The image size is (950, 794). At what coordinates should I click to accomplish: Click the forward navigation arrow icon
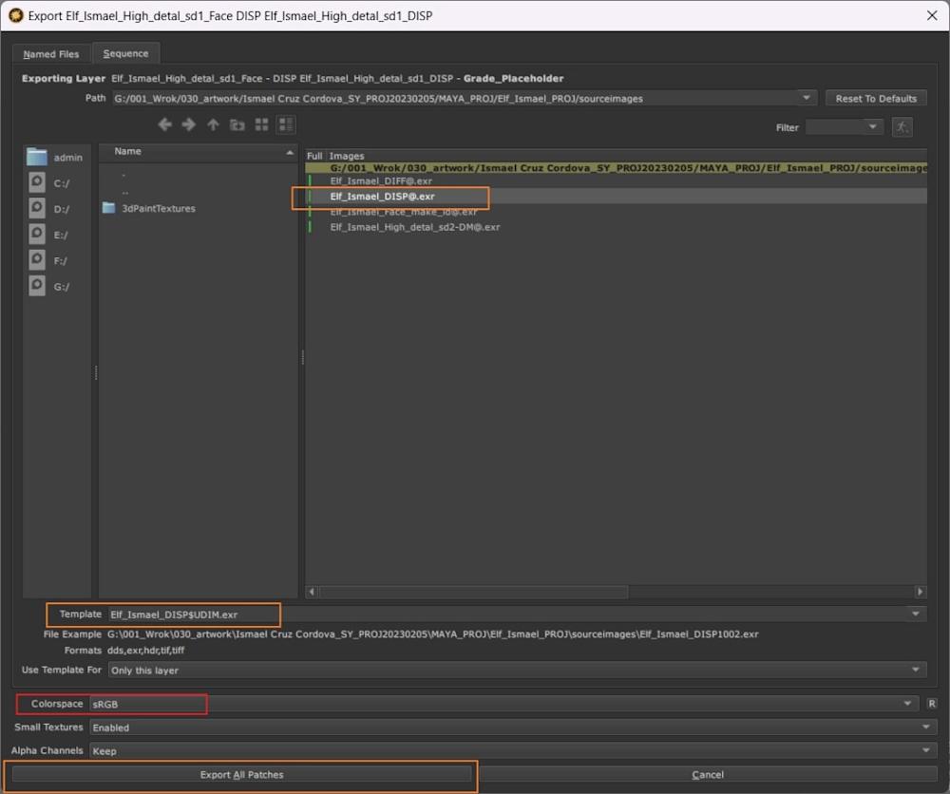click(x=188, y=124)
